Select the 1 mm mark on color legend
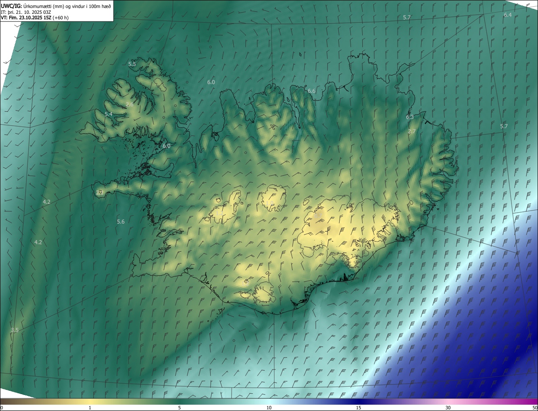The height and width of the screenshot is (411, 538). point(90,408)
